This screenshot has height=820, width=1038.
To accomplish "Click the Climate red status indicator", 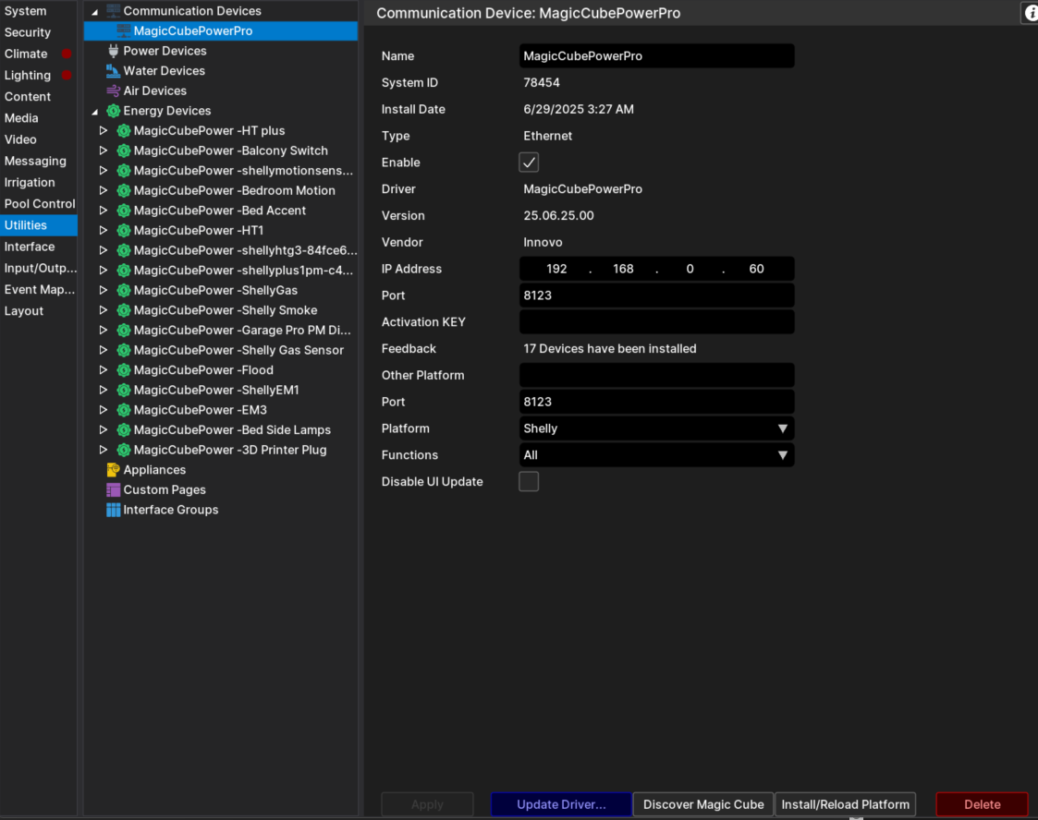I will point(67,54).
